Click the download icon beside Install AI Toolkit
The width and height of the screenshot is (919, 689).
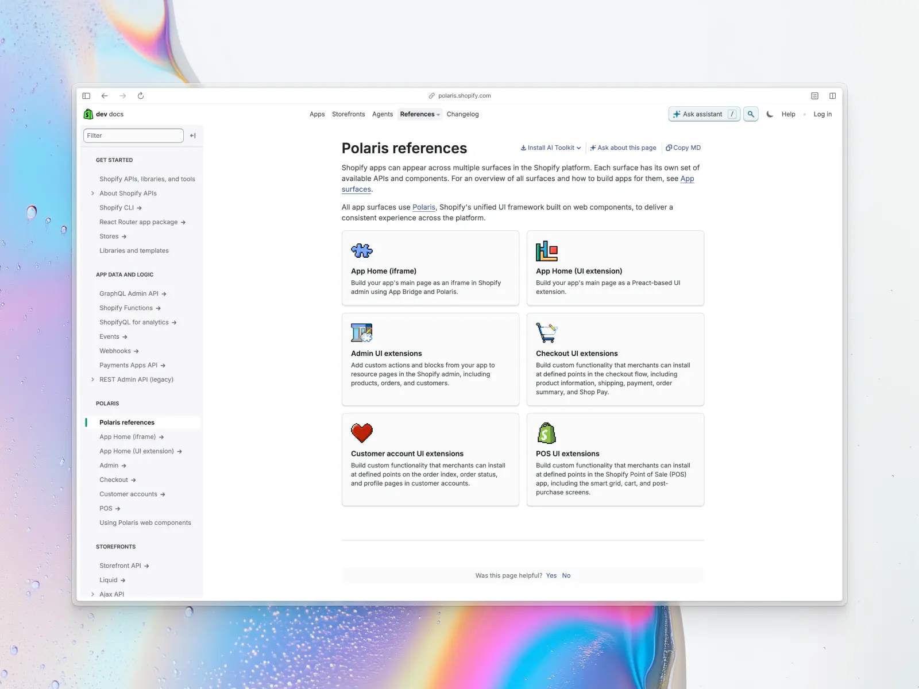(523, 148)
